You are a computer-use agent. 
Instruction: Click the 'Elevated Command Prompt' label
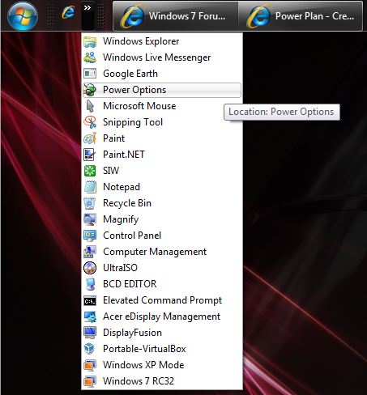(163, 300)
